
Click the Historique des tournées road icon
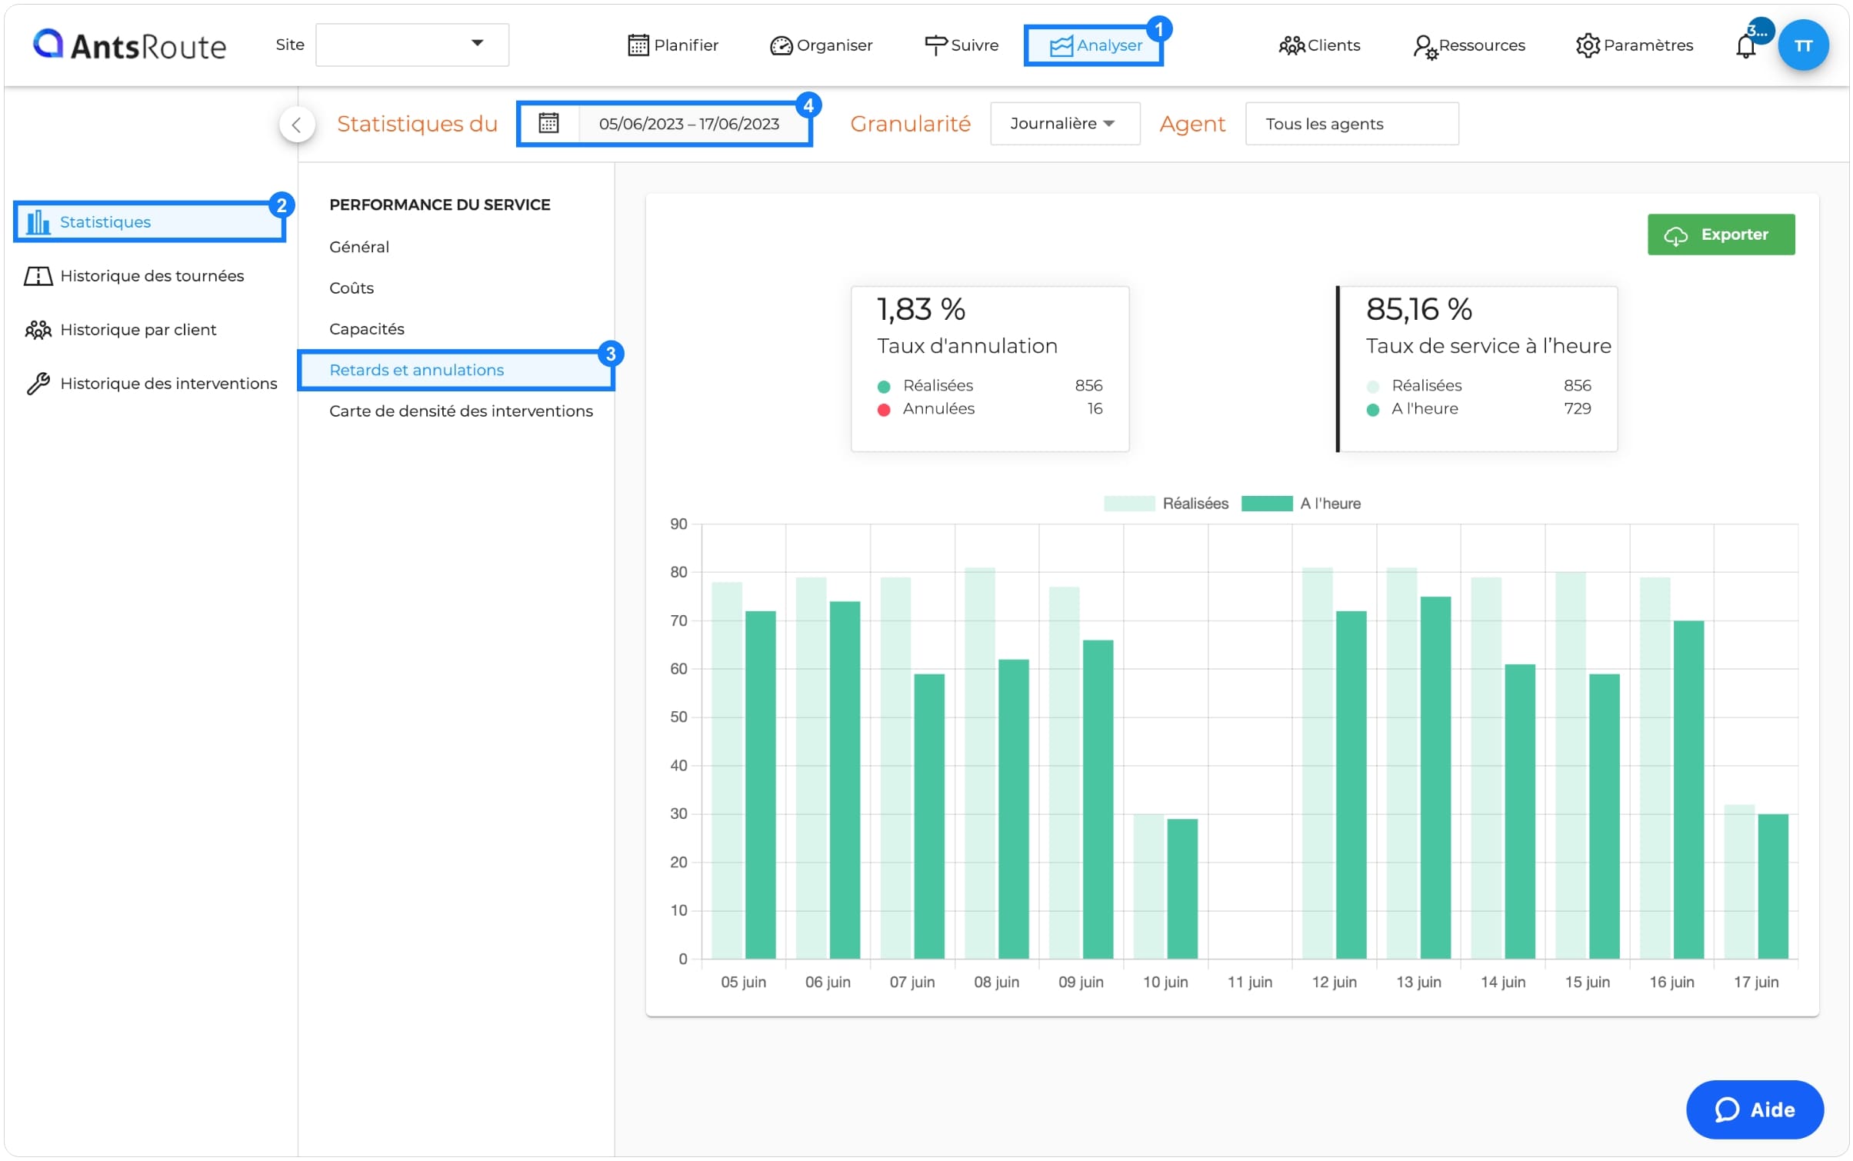click(38, 276)
